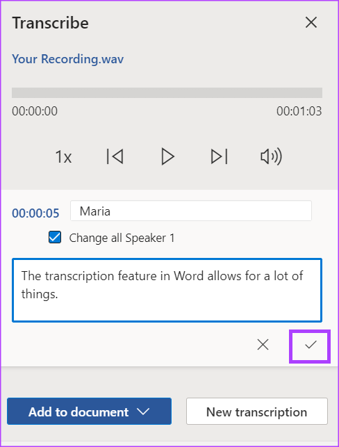The image size is (339, 447).
Task: Jump to the 00:00:05 timestamp
Action: pos(35,213)
